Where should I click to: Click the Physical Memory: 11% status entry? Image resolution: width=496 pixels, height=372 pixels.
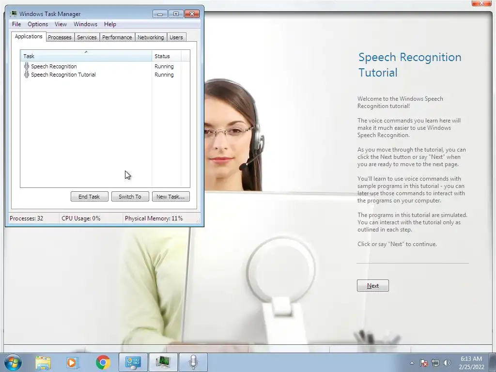point(154,218)
